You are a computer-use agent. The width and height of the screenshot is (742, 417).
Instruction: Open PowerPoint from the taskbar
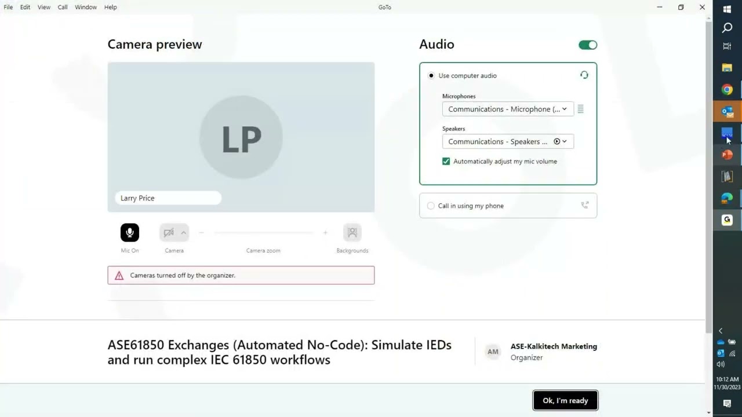[727, 155]
